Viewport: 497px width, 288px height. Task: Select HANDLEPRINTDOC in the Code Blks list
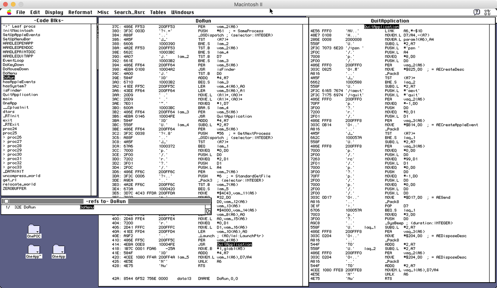(19, 52)
